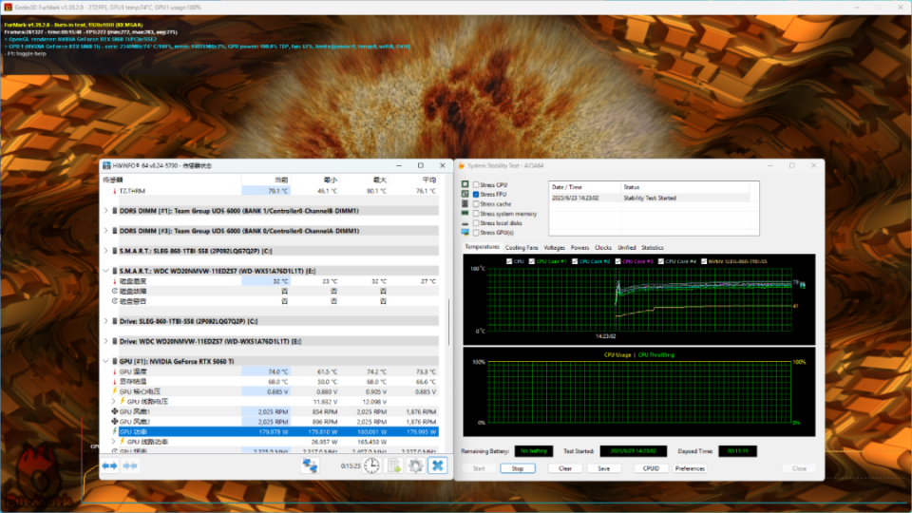
Task: Click the Stop button in AIDA64
Action: [x=517, y=468]
